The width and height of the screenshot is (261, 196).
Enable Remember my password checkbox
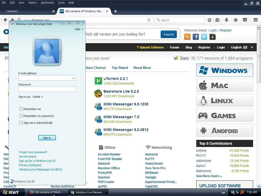[21, 116]
